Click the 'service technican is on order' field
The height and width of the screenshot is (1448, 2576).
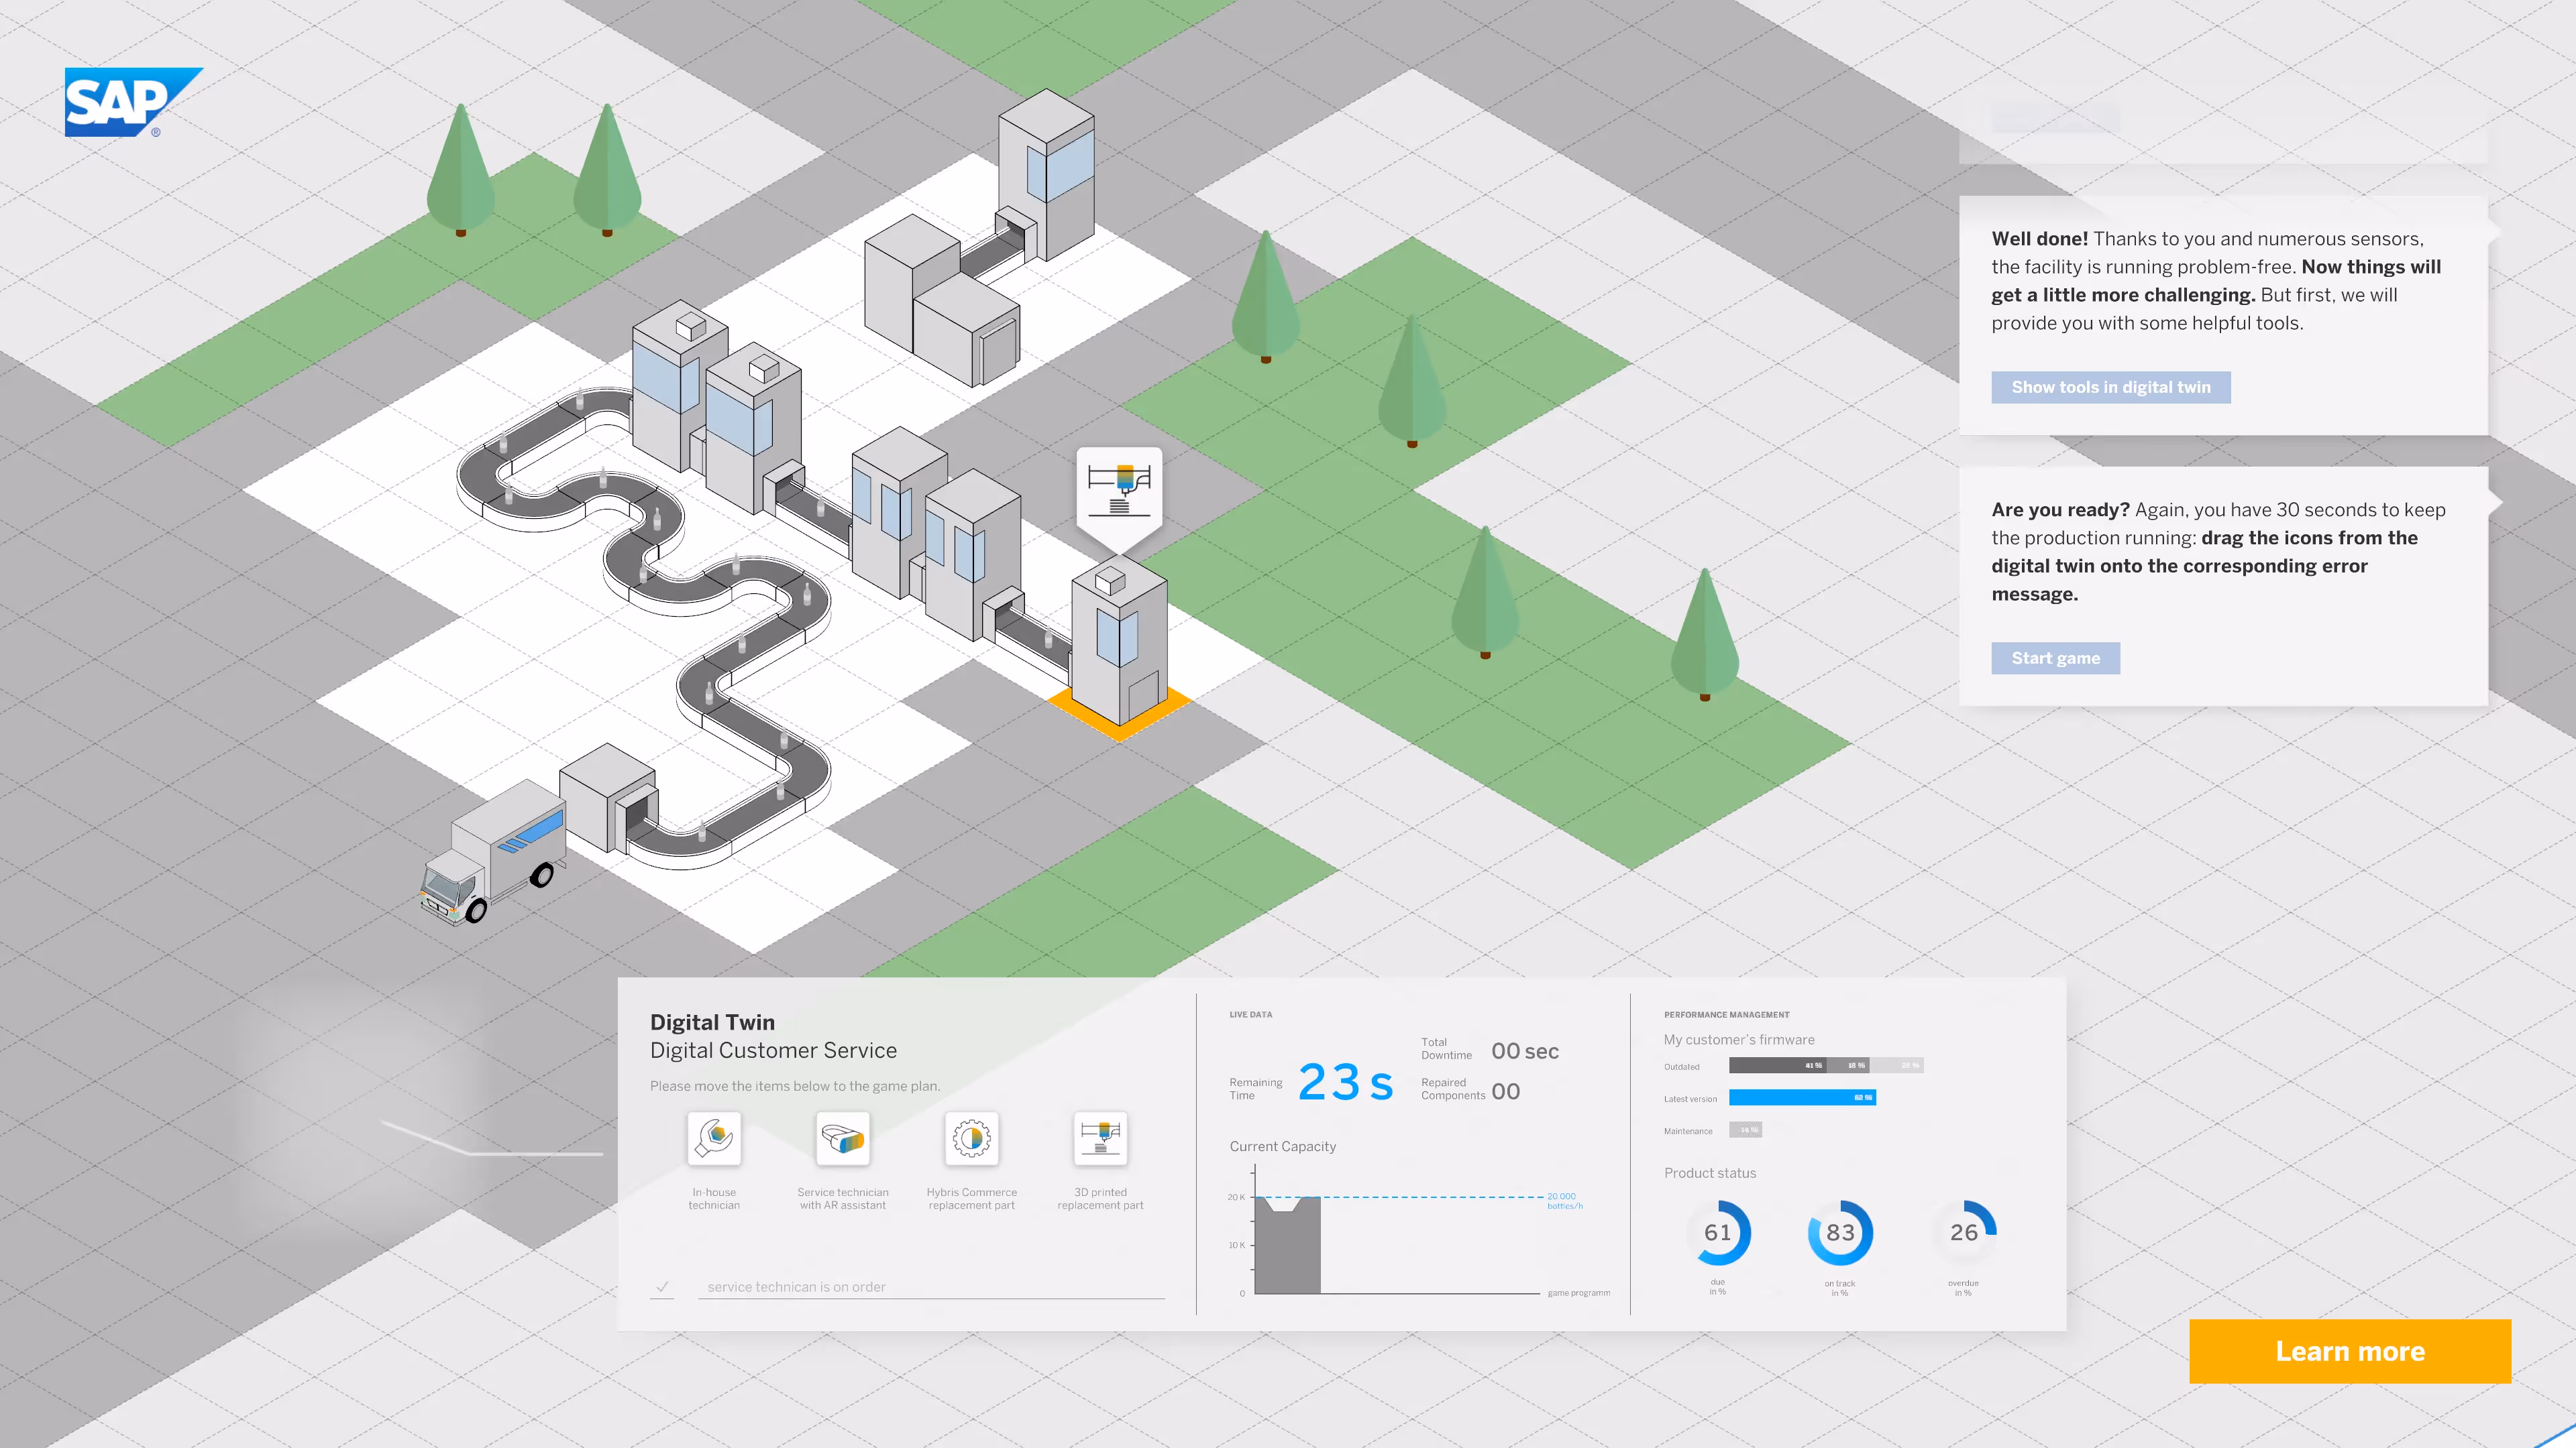(930, 1287)
